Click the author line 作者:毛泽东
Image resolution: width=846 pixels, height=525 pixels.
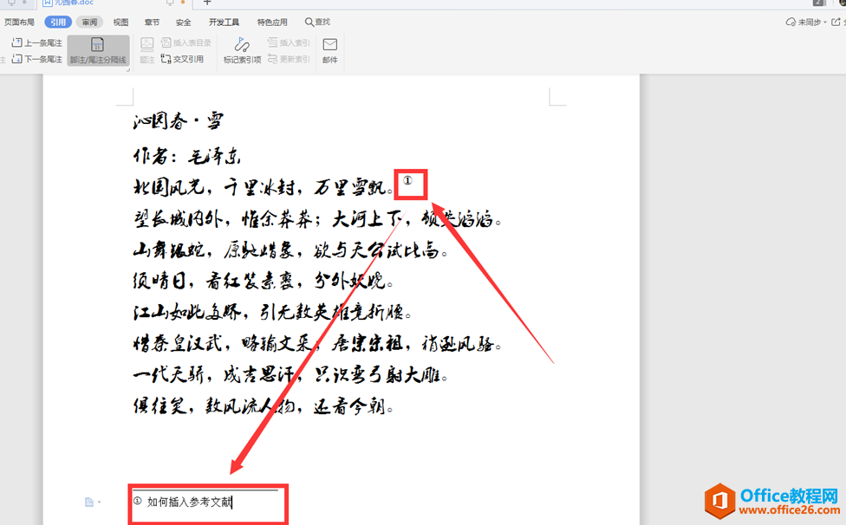(186, 156)
